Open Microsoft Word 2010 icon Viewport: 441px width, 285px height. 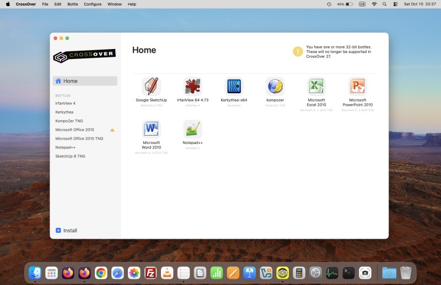pos(151,129)
